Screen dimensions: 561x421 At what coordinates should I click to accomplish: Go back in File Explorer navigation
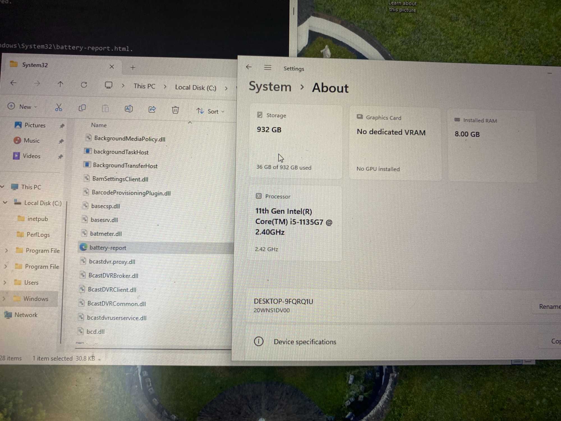click(x=13, y=83)
